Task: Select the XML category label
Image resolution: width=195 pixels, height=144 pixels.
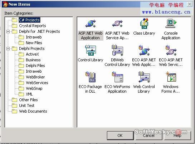Action: pyautogui.click(x=29, y=94)
